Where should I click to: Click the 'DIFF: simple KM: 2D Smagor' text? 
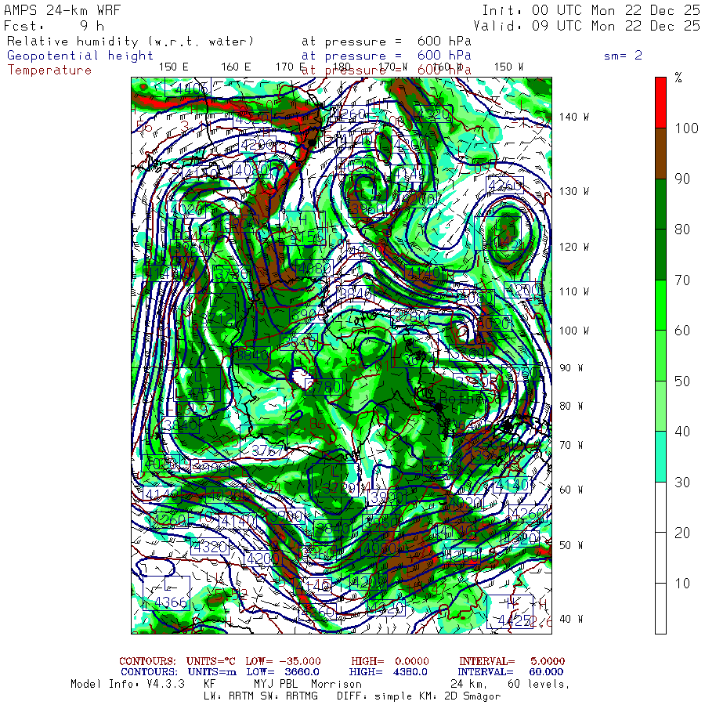pyautogui.click(x=418, y=696)
